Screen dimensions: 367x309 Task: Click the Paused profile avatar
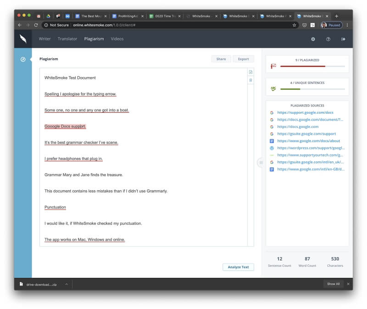324,25
